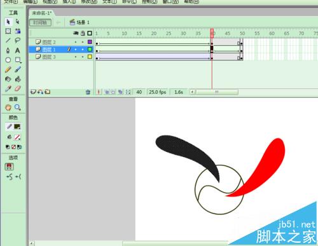Toggle outline view for all layers
318x246 pixels.
[x=90, y=33]
